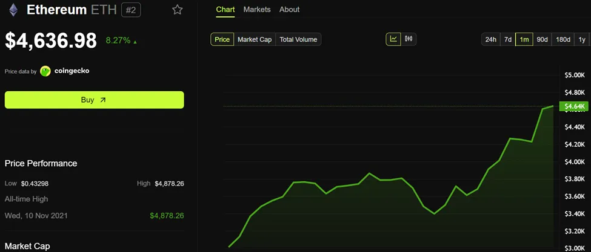Click the arrow icon on Buy button
This screenshot has height=252, width=591.
103,100
